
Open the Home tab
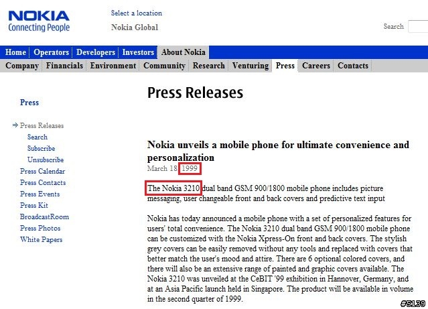(15, 52)
